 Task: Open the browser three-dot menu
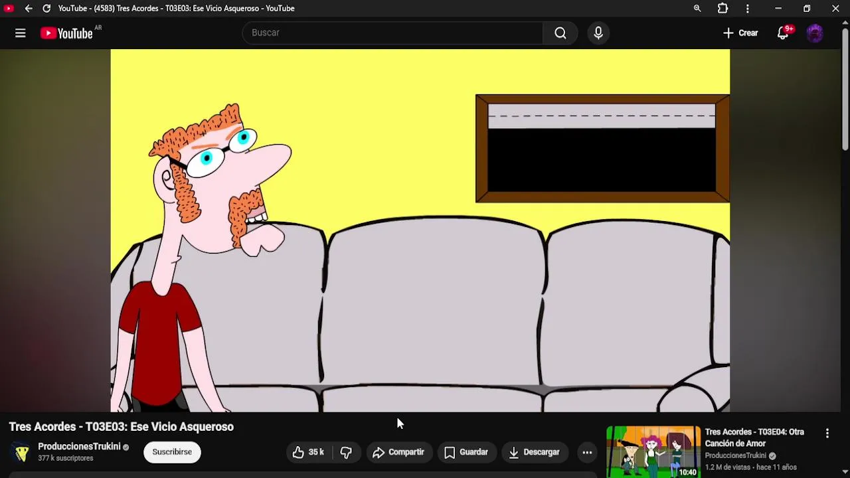pos(748,9)
